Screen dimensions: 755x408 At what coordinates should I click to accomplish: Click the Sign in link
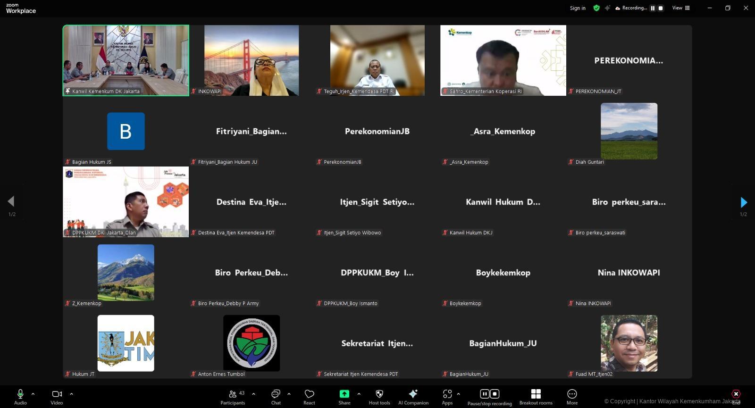click(x=578, y=8)
